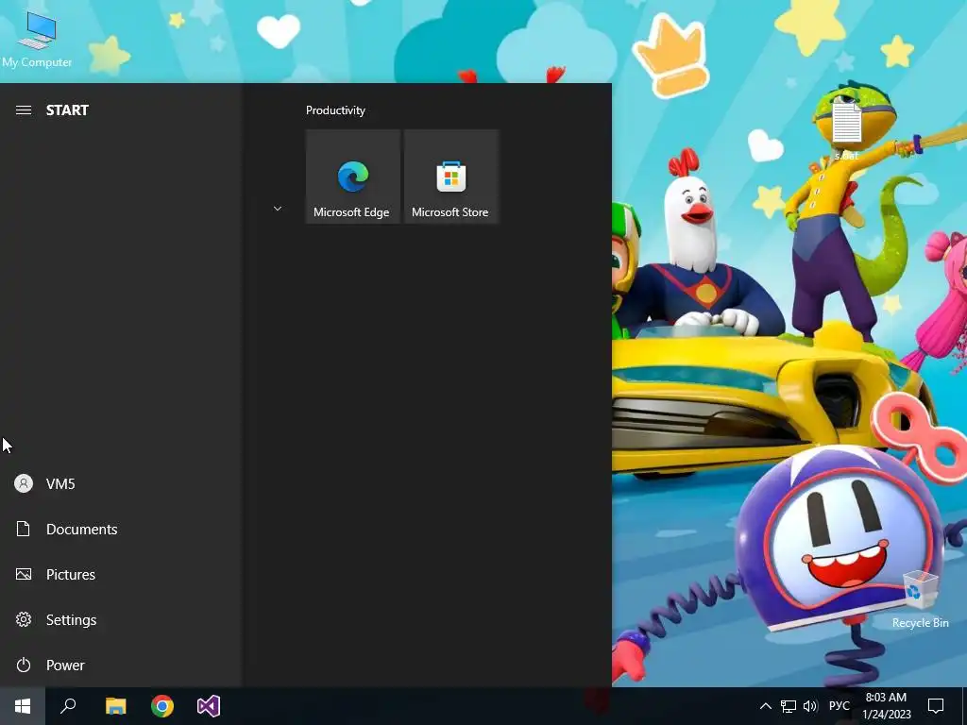Click the Windows Start button
967x725 pixels.
[x=23, y=706]
